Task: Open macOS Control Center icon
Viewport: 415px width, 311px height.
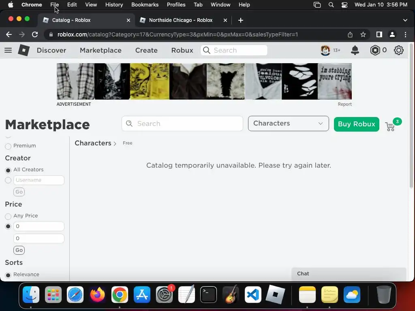Action: (x=344, y=5)
